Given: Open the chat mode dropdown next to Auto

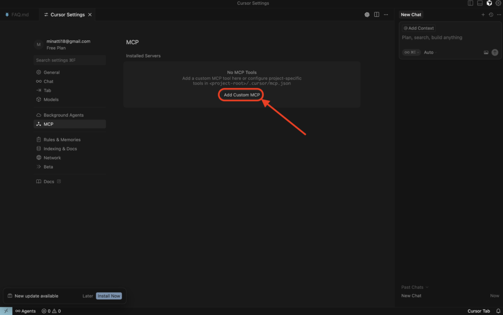Looking at the screenshot, I should tap(411, 52).
